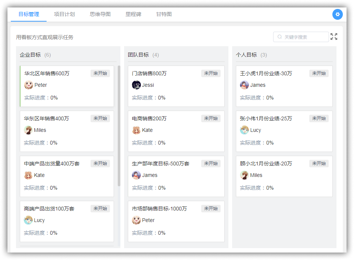Click Kate's avatar on 中端产品出货量400万套 card
354x260 pixels.
tap(28, 175)
